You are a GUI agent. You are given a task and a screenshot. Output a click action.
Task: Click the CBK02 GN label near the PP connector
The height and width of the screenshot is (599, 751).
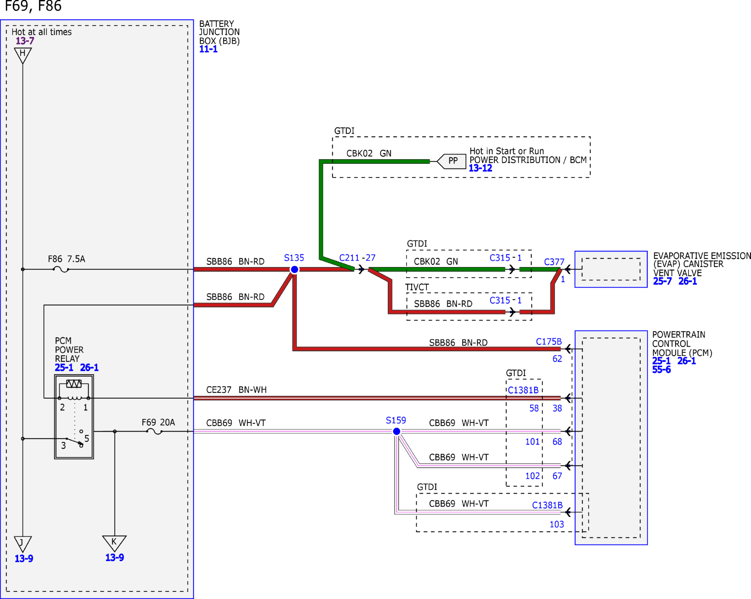pyautogui.click(x=369, y=154)
